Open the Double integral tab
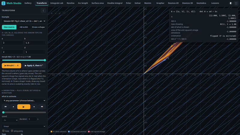The image size is (240, 135). (x=115, y=3)
